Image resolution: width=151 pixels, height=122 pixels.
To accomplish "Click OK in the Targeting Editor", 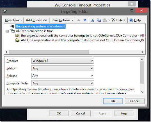I will coord(113,101).
